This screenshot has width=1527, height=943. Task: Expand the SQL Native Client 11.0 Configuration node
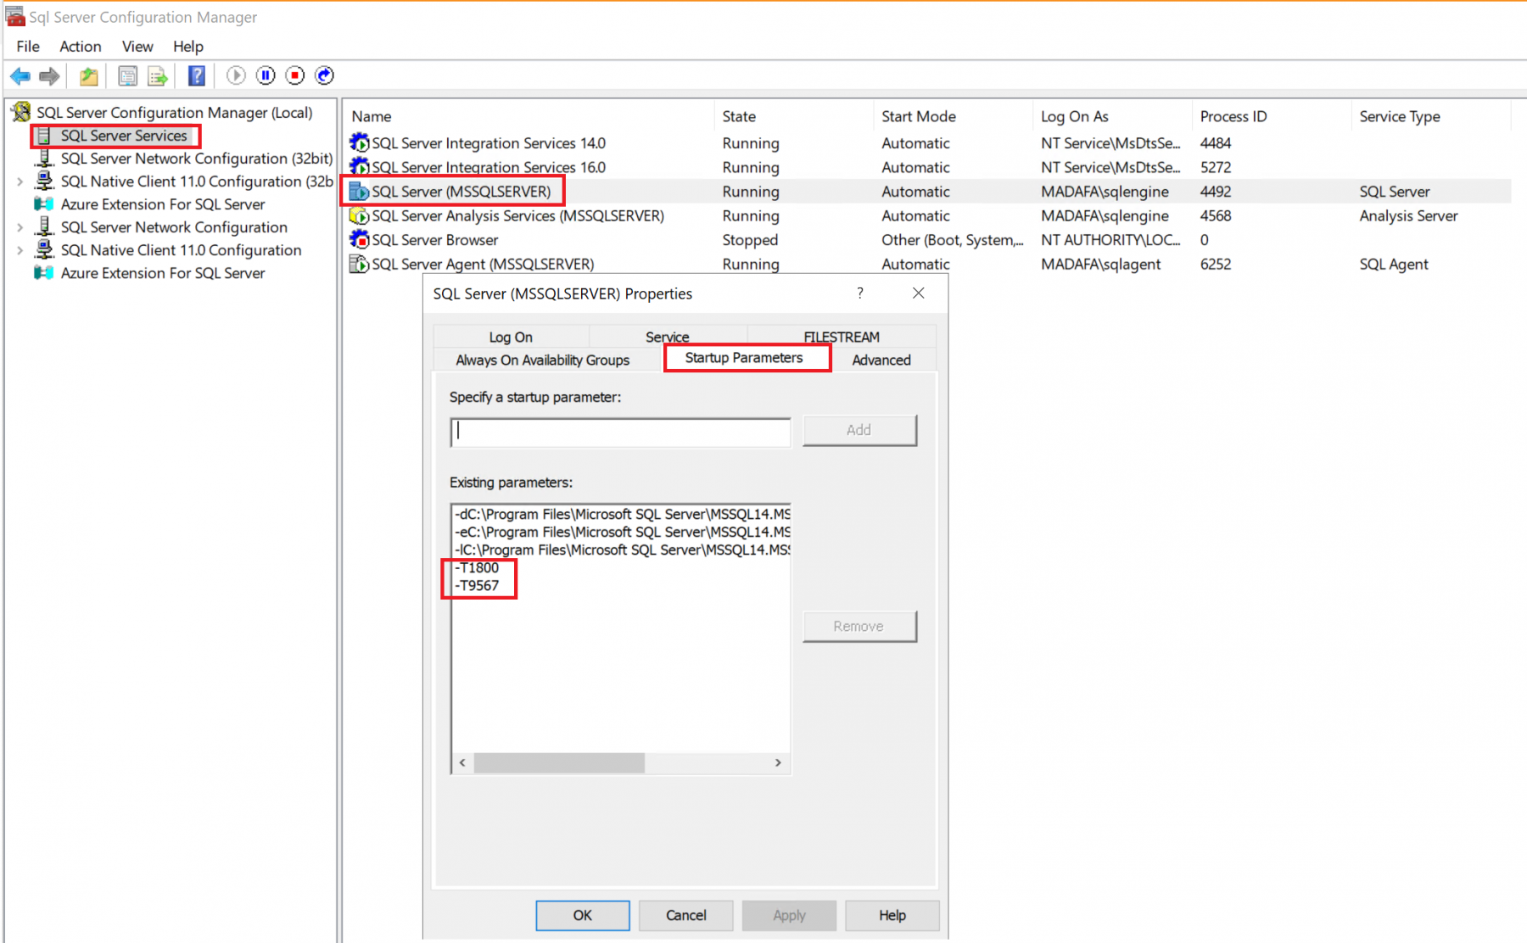pyautogui.click(x=20, y=250)
